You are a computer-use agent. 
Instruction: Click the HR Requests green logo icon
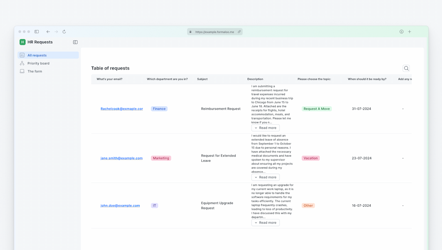tap(22, 42)
